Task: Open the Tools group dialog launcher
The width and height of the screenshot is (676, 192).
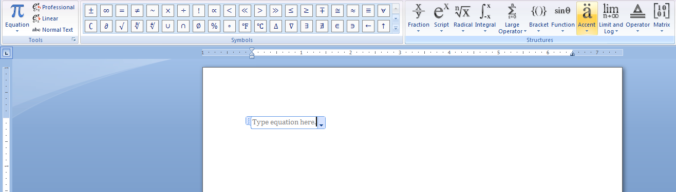Action: 73,39
